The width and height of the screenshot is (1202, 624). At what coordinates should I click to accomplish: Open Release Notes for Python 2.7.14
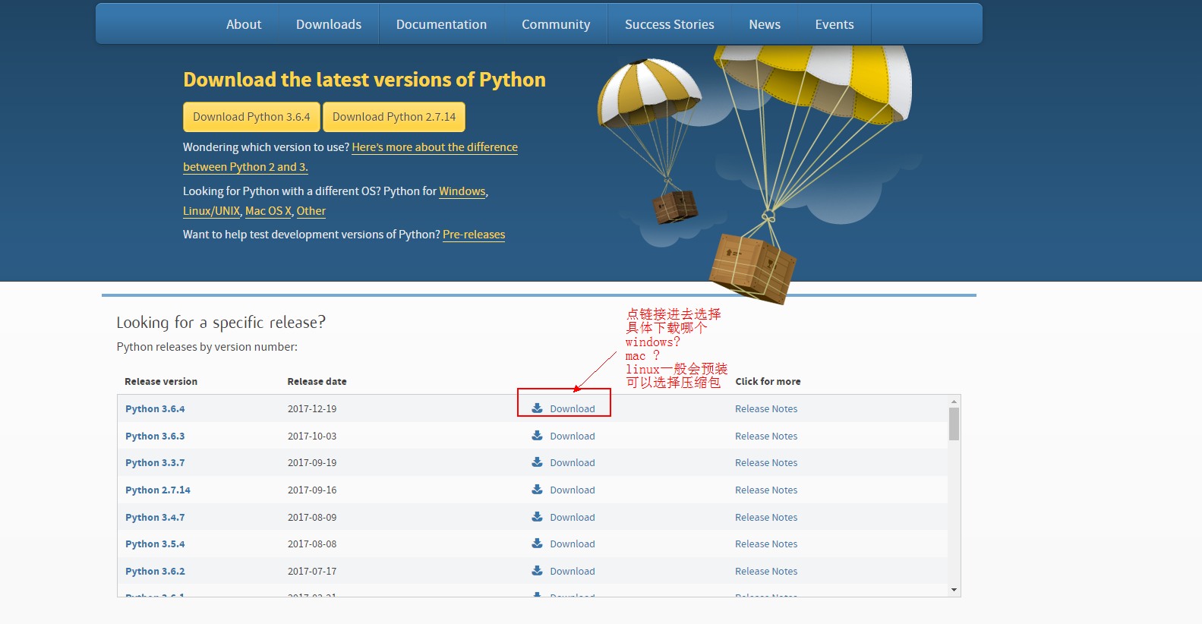click(766, 490)
